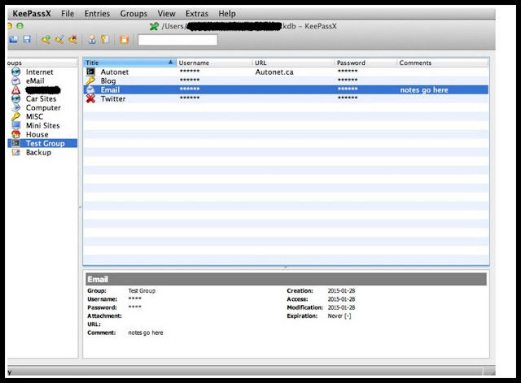Select the Test Group group
Image resolution: width=521 pixels, height=383 pixels.
46,143
